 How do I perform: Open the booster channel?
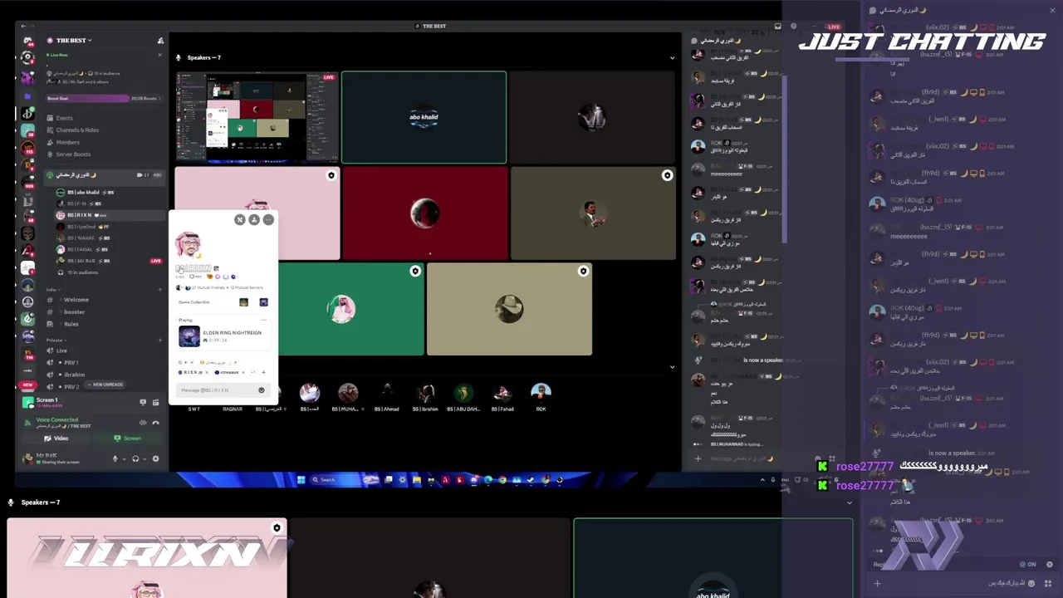tap(74, 312)
